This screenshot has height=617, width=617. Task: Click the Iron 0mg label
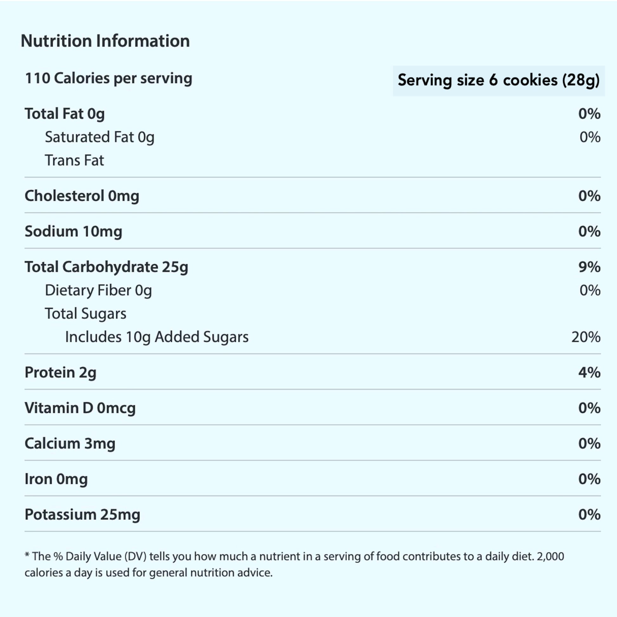tap(56, 479)
